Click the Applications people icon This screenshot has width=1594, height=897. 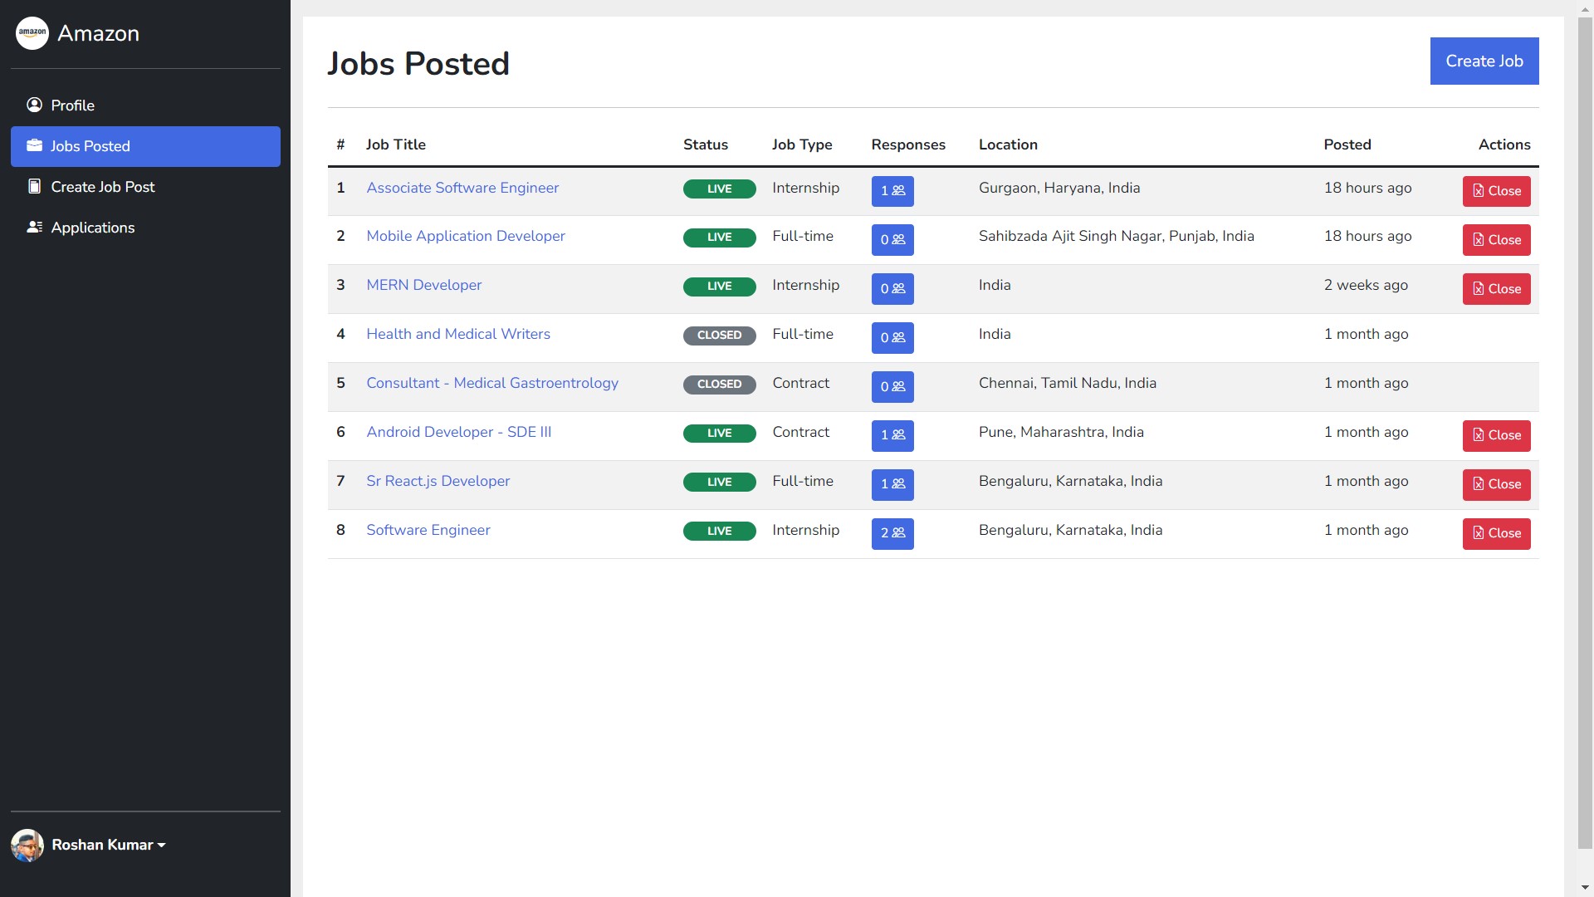point(34,227)
